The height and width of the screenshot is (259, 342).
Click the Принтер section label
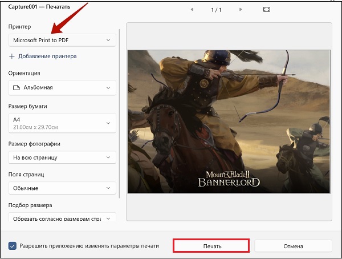pyautogui.click(x=19, y=27)
